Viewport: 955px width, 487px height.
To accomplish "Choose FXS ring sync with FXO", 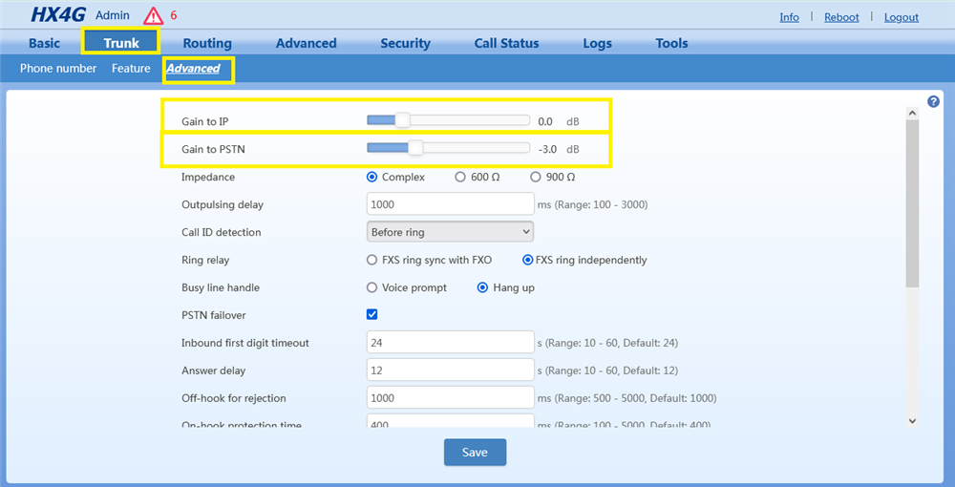I will pos(371,260).
